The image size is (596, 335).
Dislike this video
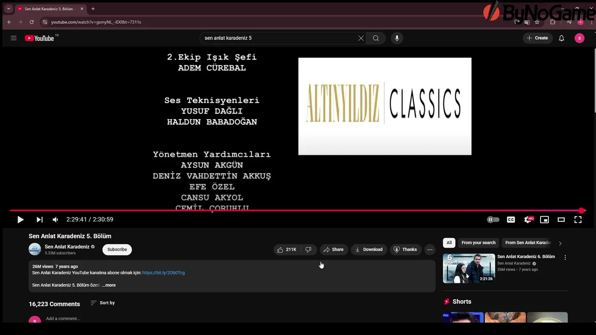[x=308, y=250]
